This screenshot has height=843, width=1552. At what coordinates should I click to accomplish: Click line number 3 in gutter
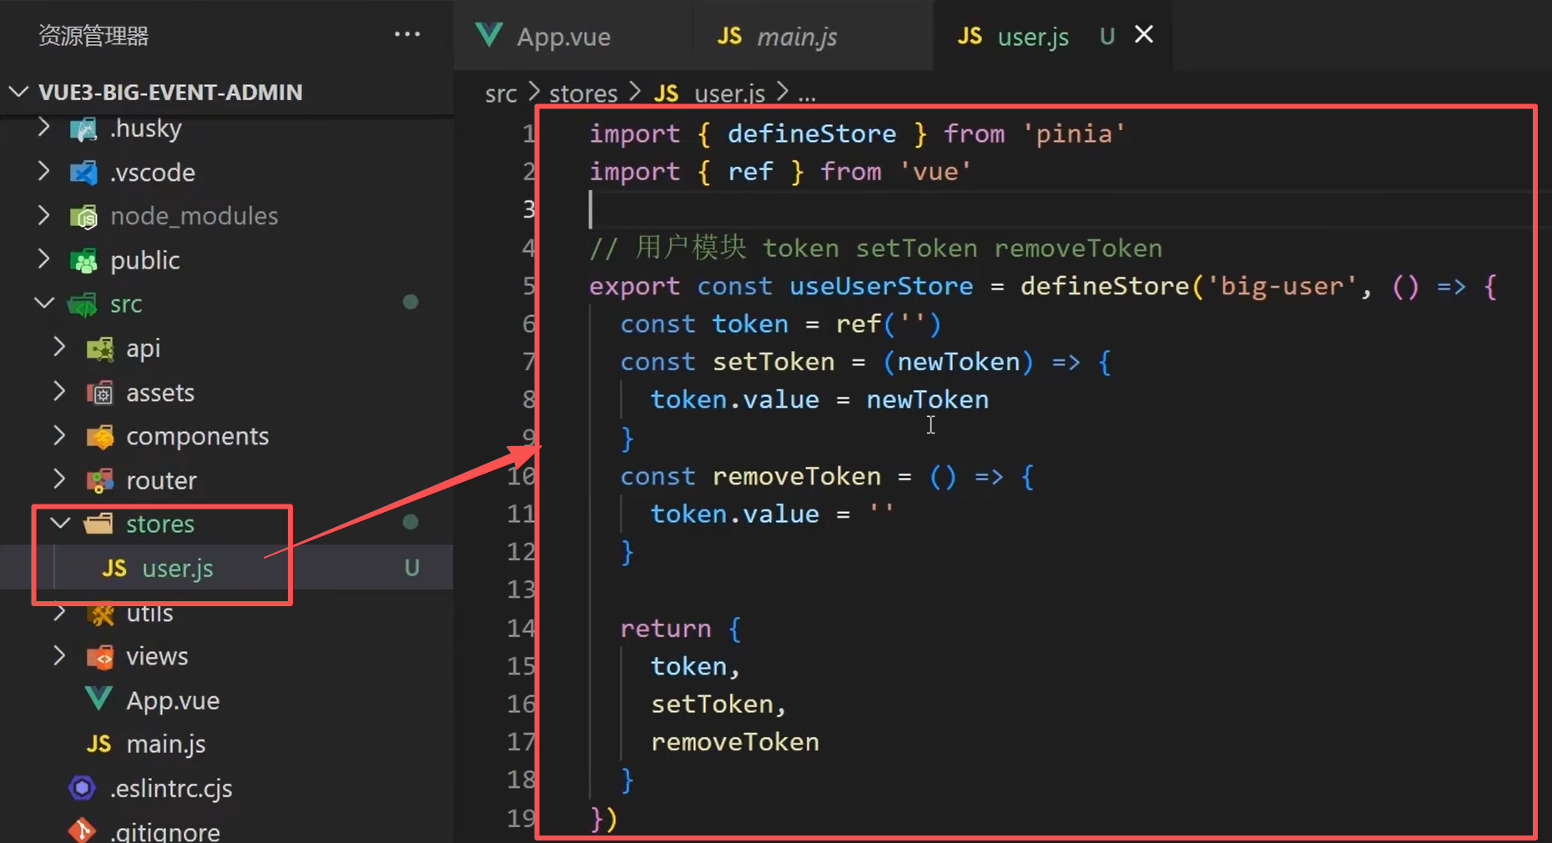pyautogui.click(x=528, y=208)
